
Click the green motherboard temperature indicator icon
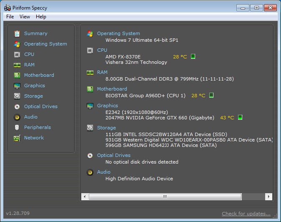(x=211, y=95)
